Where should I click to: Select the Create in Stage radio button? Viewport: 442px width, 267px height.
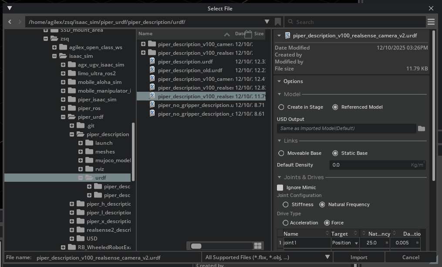click(x=281, y=107)
